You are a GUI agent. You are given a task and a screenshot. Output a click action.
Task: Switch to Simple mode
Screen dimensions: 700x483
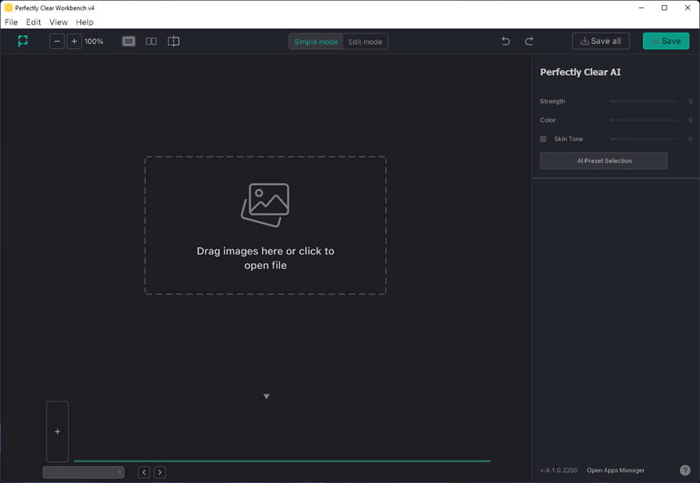tap(316, 42)
